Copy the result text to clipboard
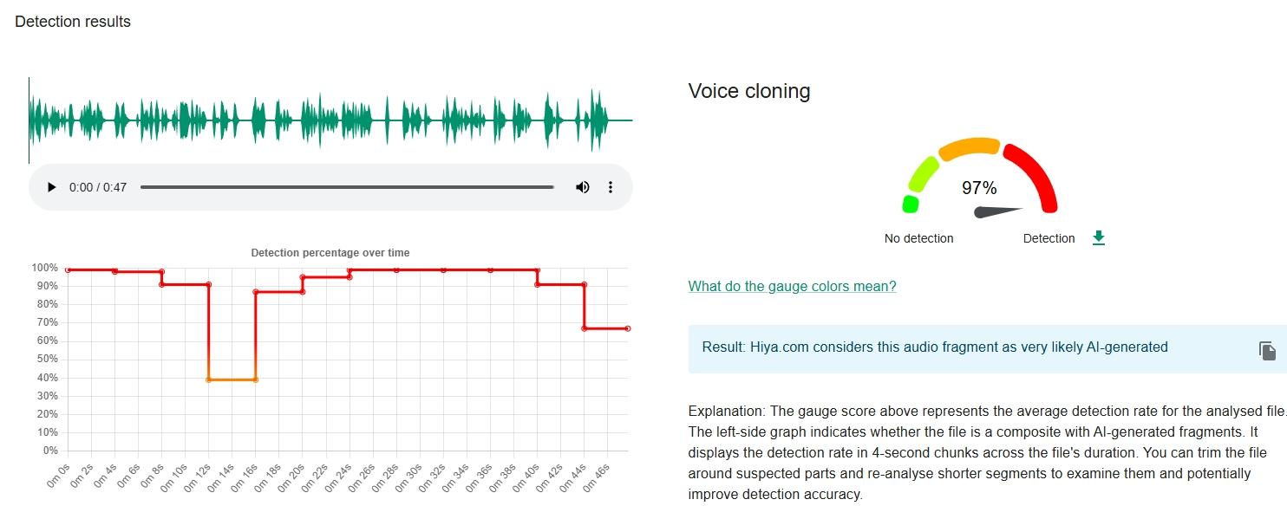The width and height of the screenshot is (1287, 519). (1267, 351)
